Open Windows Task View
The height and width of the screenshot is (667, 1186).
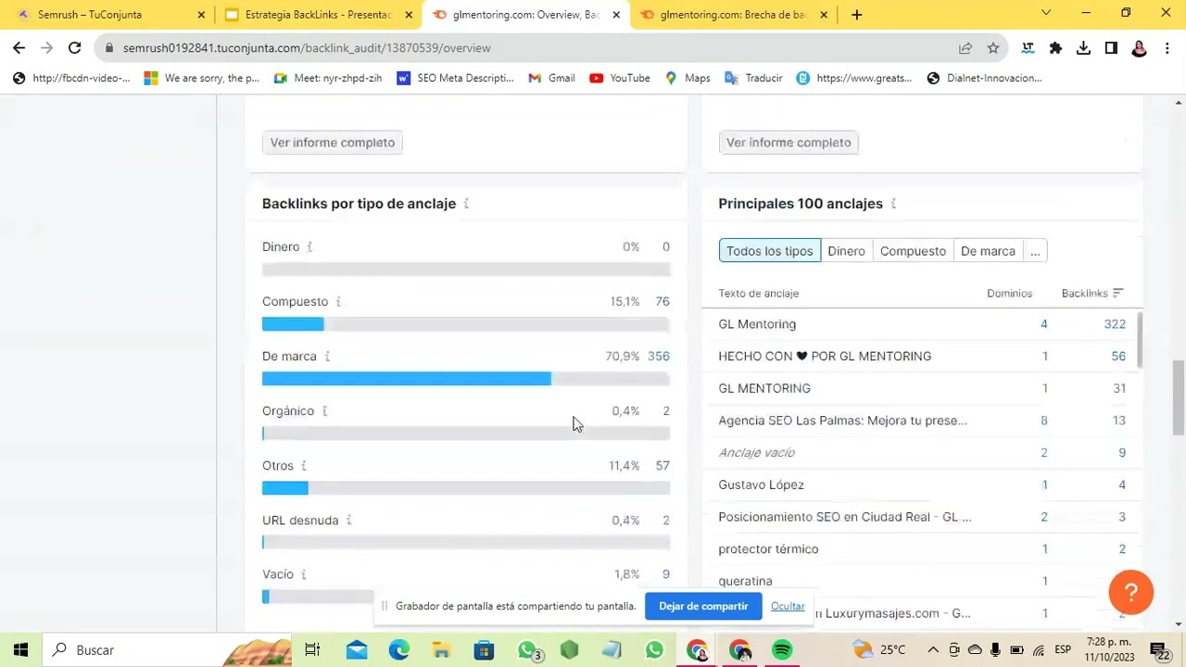312,650
